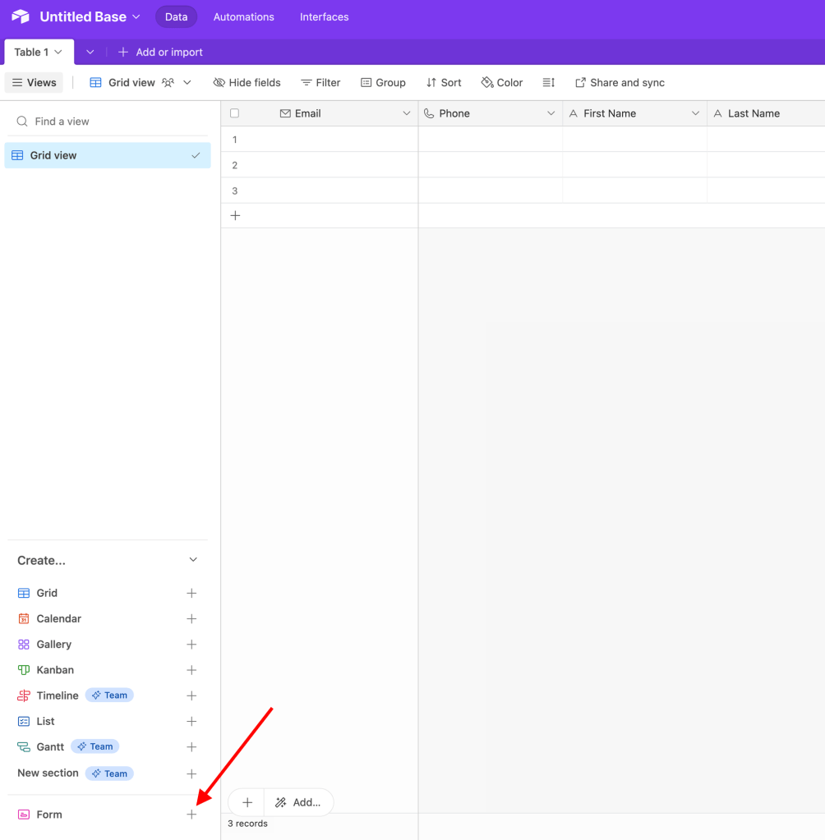The width and height of the screenshot is (825, 840).
Task: Toggle the select-all records checkbox
Action: click(234, 113)
